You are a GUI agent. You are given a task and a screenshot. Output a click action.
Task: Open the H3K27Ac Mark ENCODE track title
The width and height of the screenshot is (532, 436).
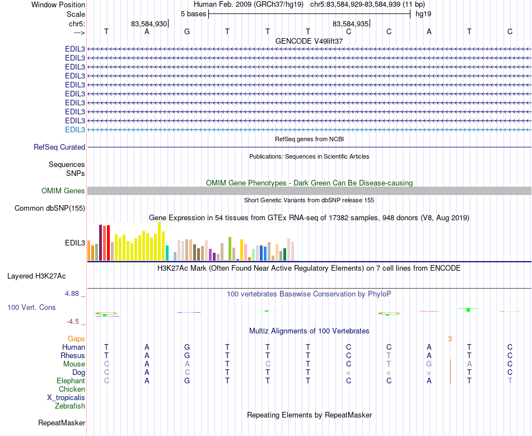tap(309, 268)
